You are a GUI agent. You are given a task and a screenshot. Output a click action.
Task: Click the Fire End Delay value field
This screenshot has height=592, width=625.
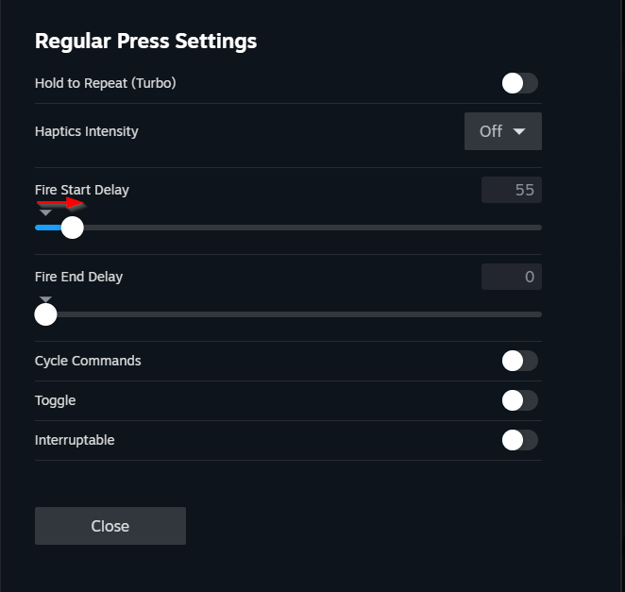(x=511, y=277)
